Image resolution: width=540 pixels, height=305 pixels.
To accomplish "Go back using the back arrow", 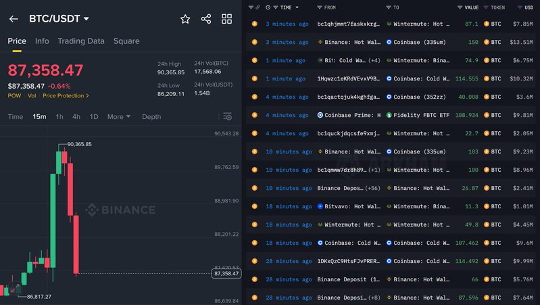I will click(14, 19).
